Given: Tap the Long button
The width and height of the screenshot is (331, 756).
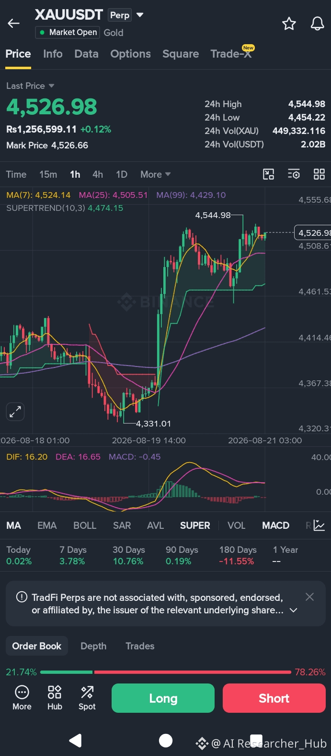Looking at the screenshot, I should [163, 698].
